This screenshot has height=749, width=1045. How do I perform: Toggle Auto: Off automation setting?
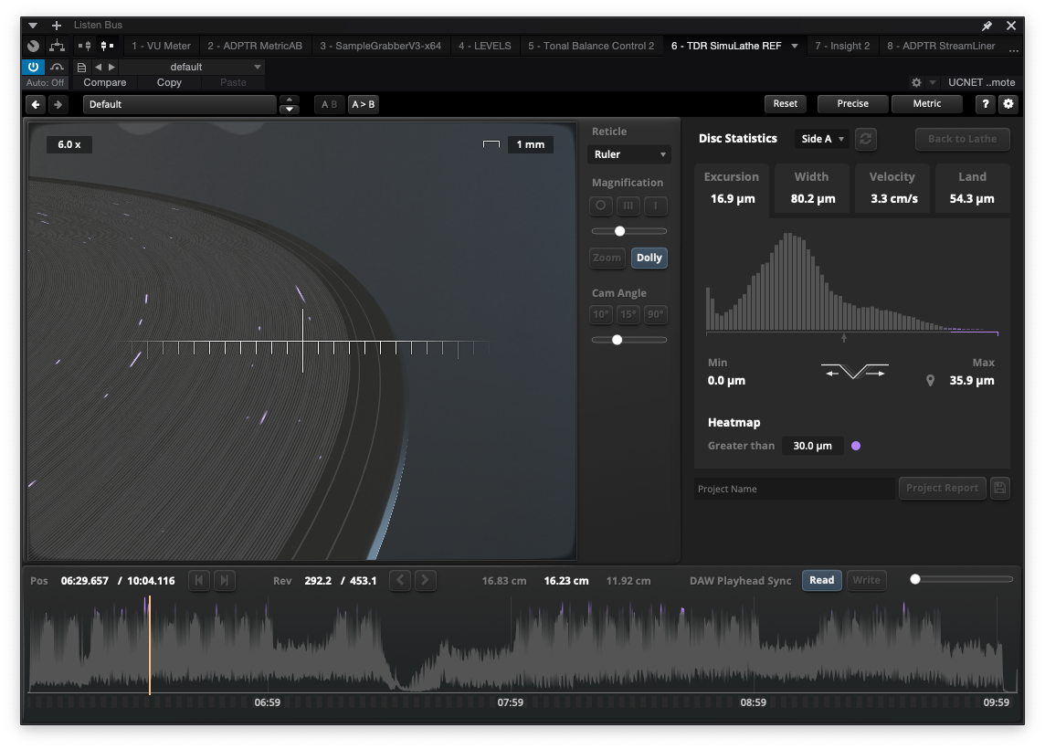tap(46, 82)
